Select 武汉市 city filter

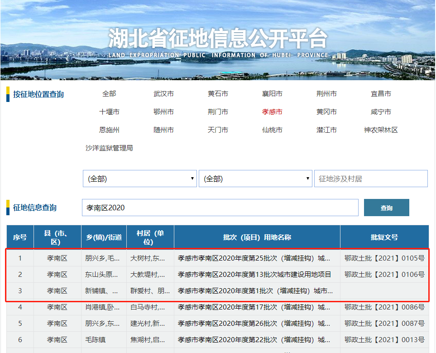163,94
